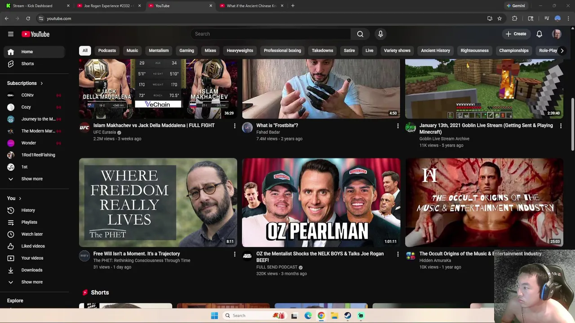Open options for Islam Makhachev fight video
The height and width of the screenshot is (323, 575).
click(x=234, y=126)
